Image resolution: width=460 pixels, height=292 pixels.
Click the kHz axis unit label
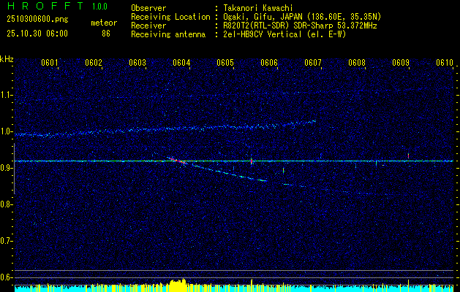(7, 59)
